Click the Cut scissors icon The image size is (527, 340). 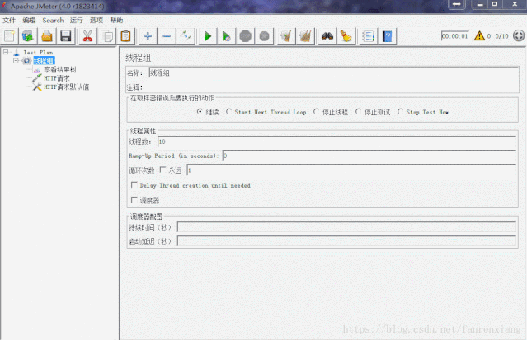coord(87,36)
